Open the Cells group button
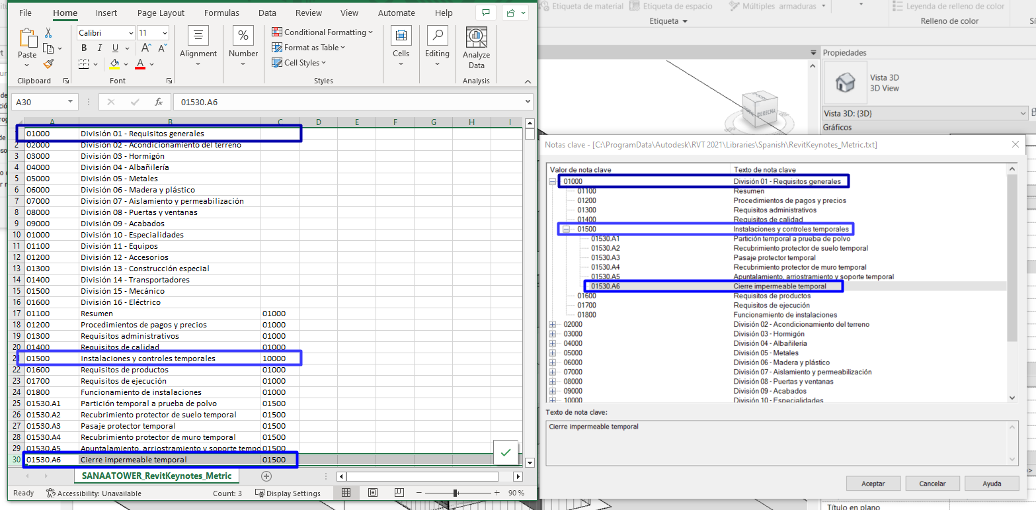 coord(401,46)
